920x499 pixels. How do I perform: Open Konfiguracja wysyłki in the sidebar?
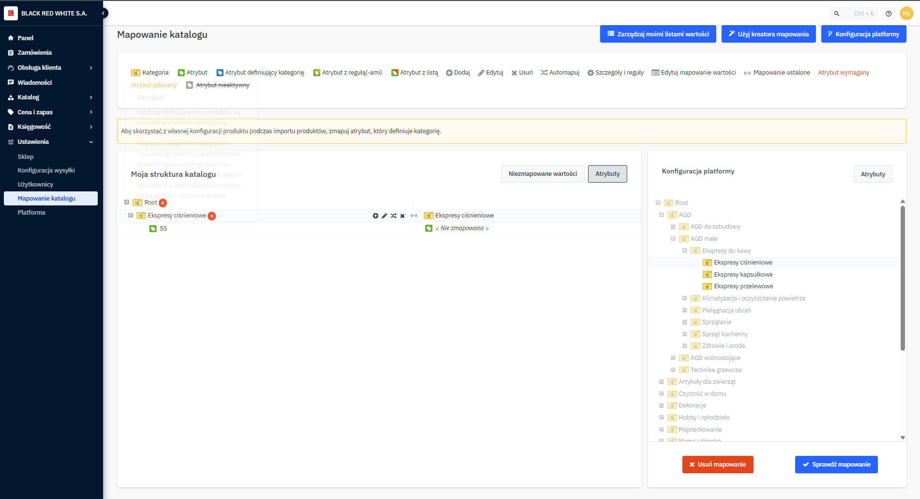(x=46, y=171)
